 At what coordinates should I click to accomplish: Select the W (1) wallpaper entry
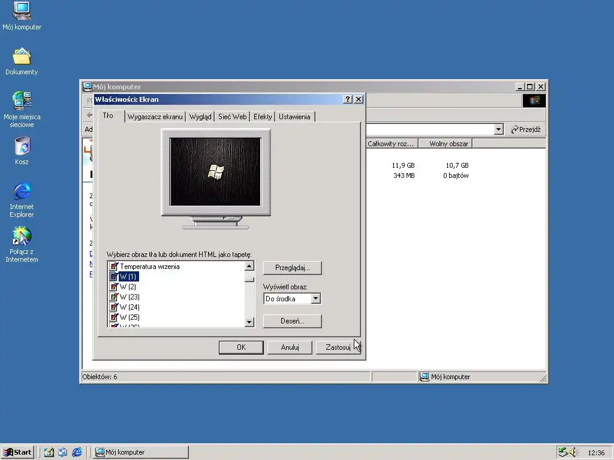(x=128, y=277)
